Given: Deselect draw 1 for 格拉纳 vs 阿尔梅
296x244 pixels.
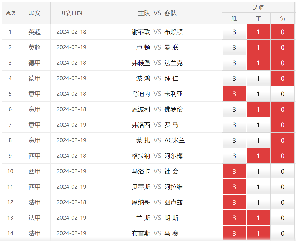Looking at the screenshot, I should (x=258, y=156).
